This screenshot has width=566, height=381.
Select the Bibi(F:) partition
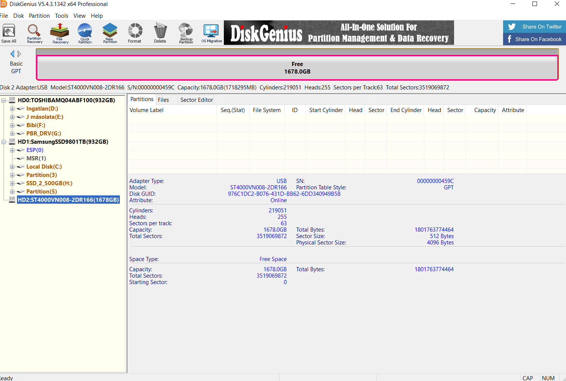click(36, 125)
